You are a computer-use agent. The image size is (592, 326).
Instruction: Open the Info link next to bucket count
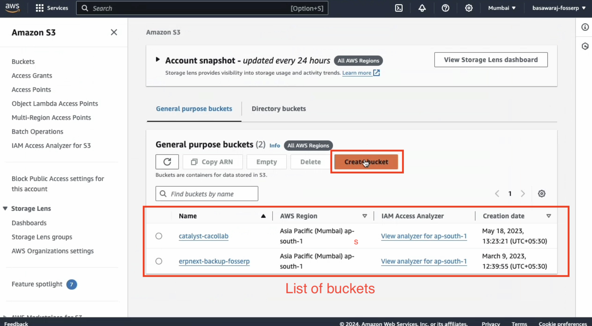tap(275, 146)
